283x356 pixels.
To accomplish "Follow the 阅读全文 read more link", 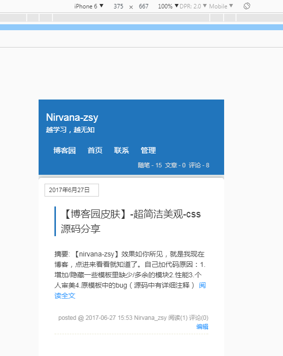I will tap(130, 290).
